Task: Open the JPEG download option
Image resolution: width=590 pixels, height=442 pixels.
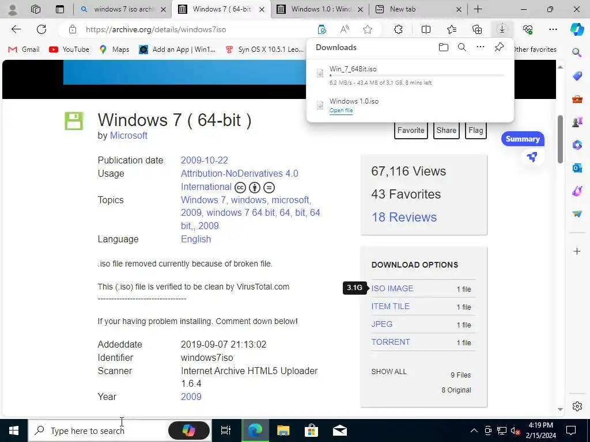Action: coord(382,324)
